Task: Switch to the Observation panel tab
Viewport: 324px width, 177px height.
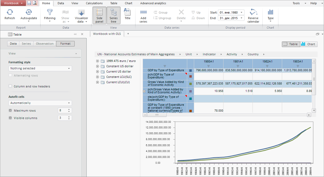Action: tap(45, 44)
